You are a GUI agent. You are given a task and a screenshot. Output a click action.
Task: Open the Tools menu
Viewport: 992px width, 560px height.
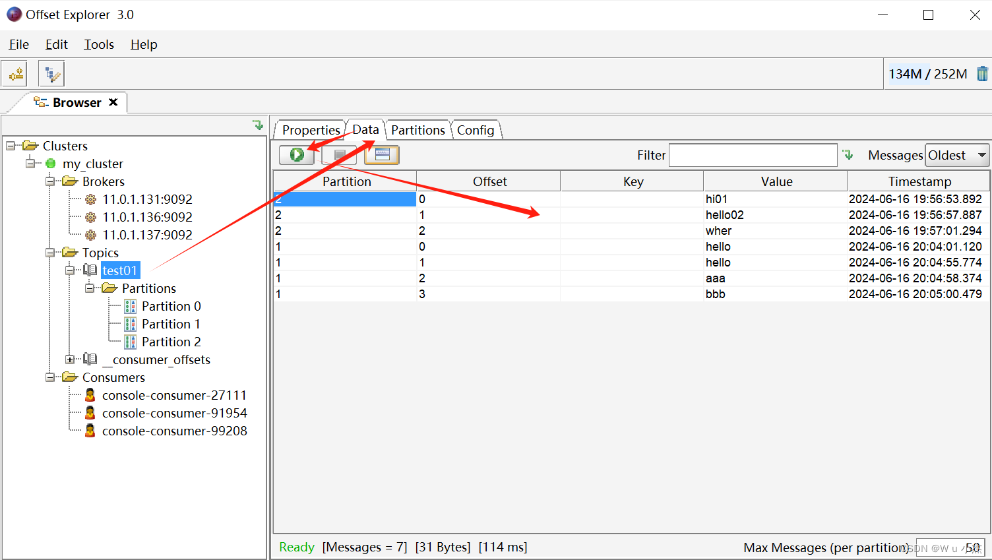click(99, 44)
